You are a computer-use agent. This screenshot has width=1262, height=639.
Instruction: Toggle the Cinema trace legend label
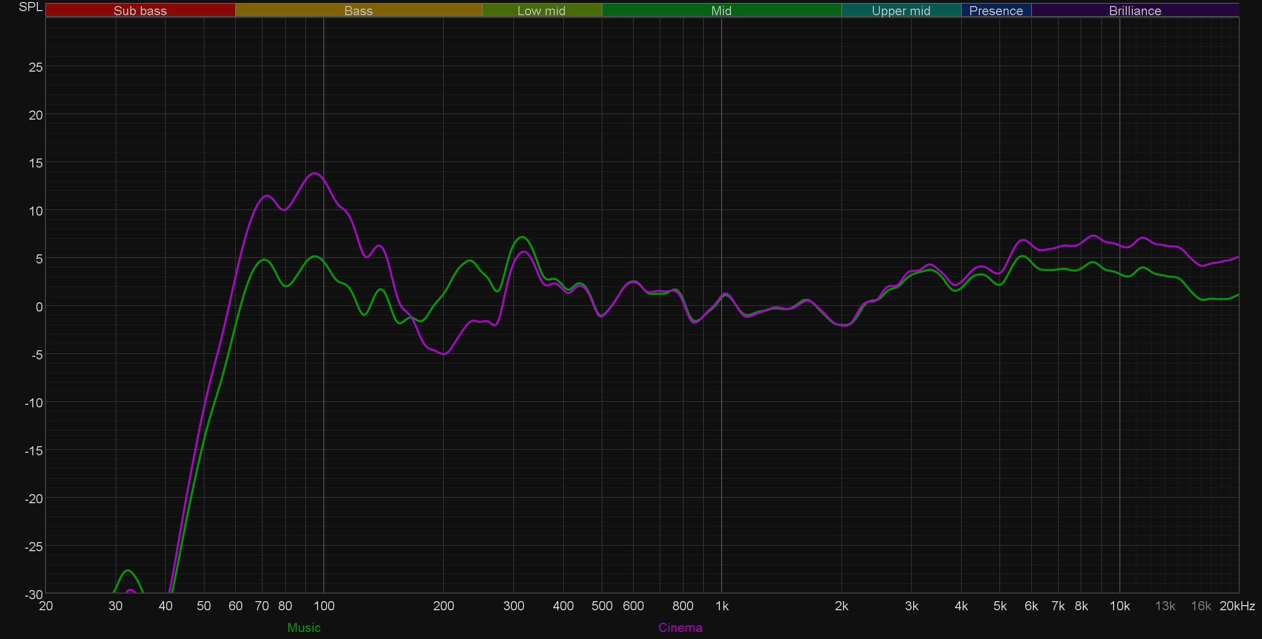[x=680, y=627]
